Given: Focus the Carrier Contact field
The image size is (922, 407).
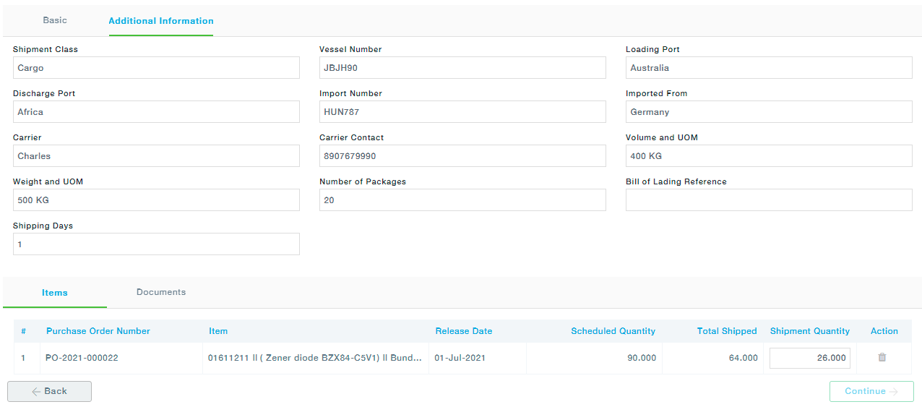Looking at the screenshot, I should pos(462,156).
